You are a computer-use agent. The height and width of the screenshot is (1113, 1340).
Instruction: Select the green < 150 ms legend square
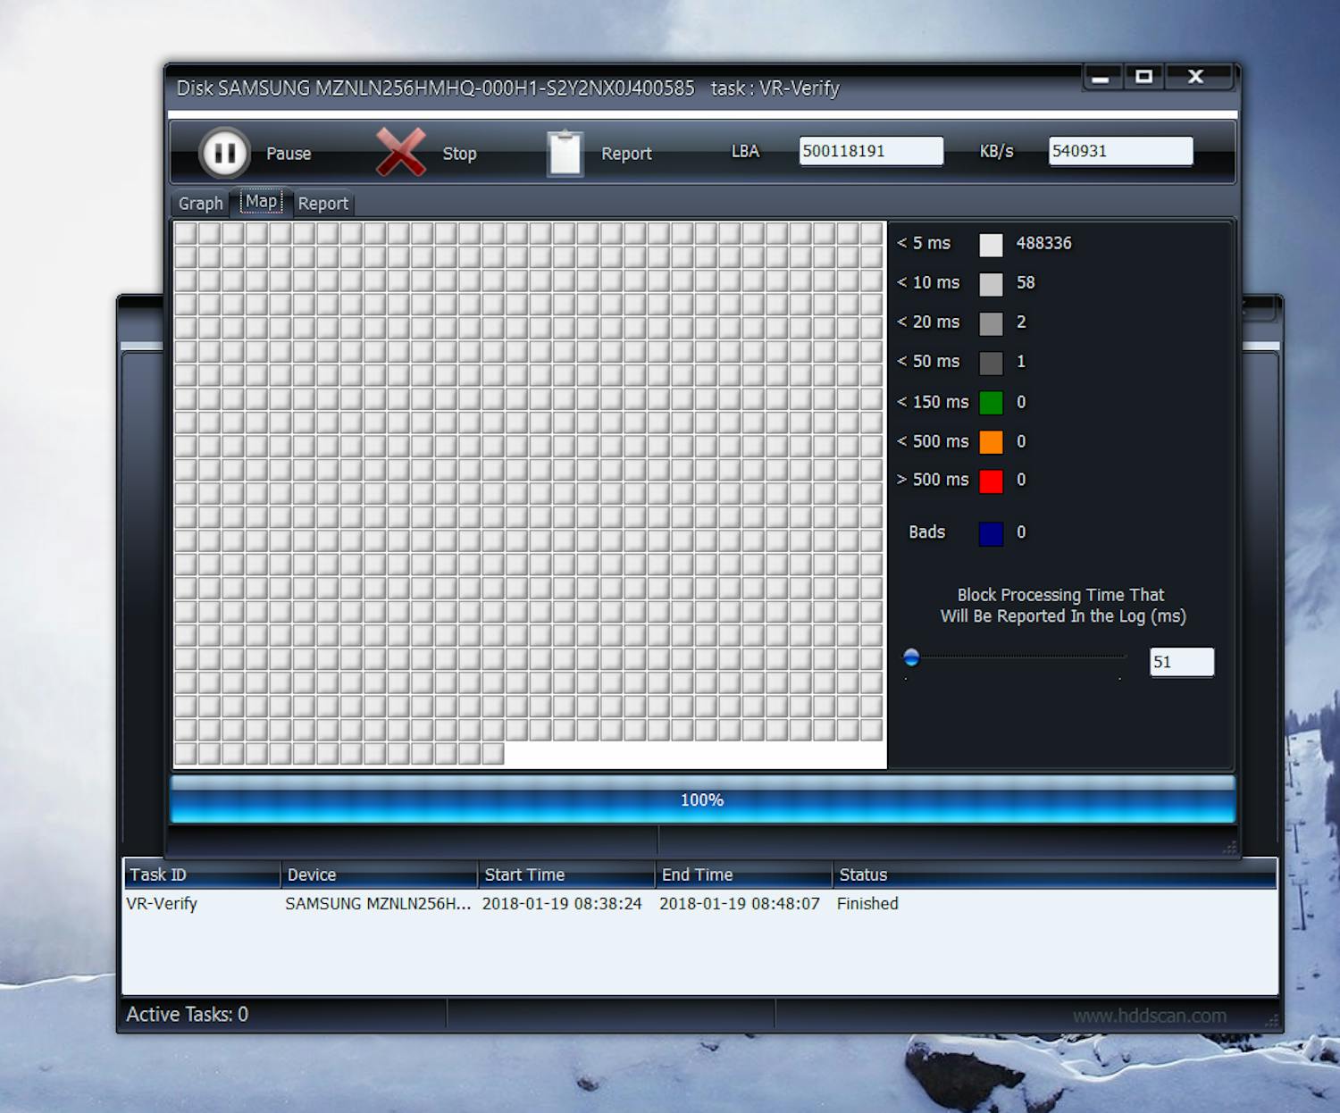(x=992, y=403)
